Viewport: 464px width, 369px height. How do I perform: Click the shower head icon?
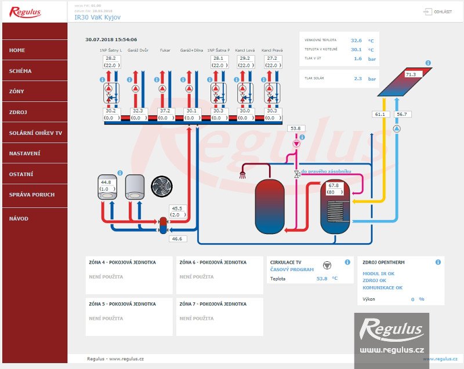242,175
